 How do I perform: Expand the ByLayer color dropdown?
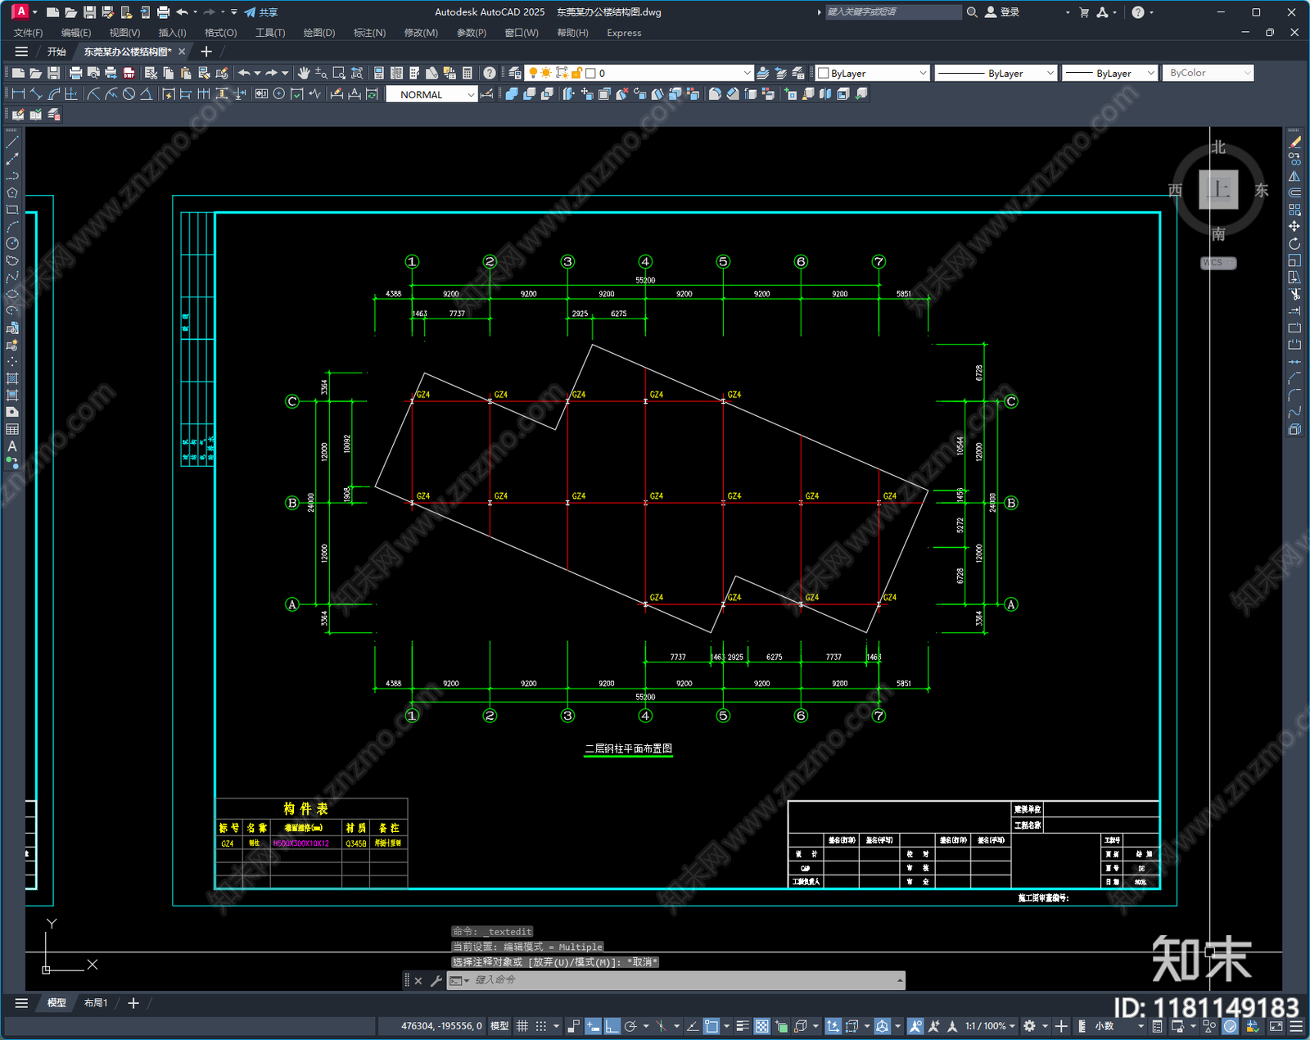pyautogui.click(x=873, y=73)
